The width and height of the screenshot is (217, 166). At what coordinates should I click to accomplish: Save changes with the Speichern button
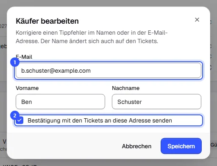coord(181,146)
